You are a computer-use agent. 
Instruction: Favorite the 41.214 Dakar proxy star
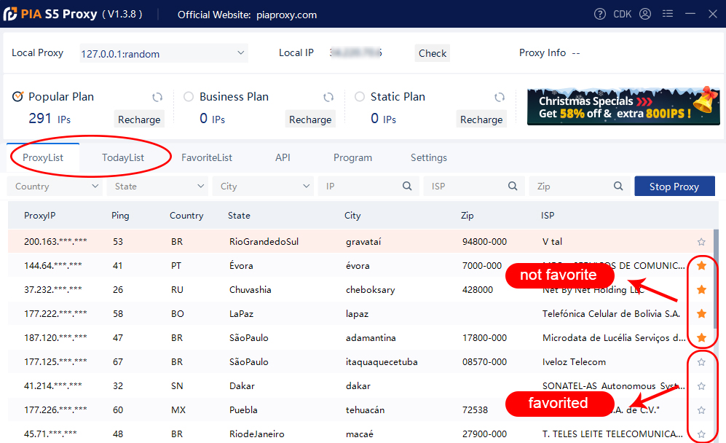coord(701,386)
